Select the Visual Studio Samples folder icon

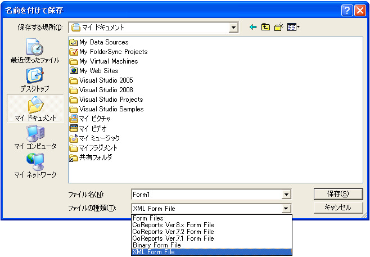[74, 109]
